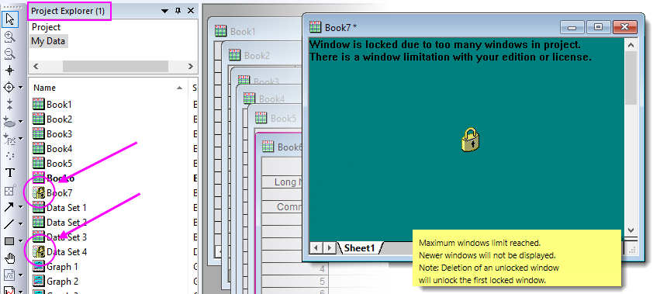Viewport: 660px width, 294px height.
Task: Select the Screen Reader crosshair tool
Action: coord(10,71)
